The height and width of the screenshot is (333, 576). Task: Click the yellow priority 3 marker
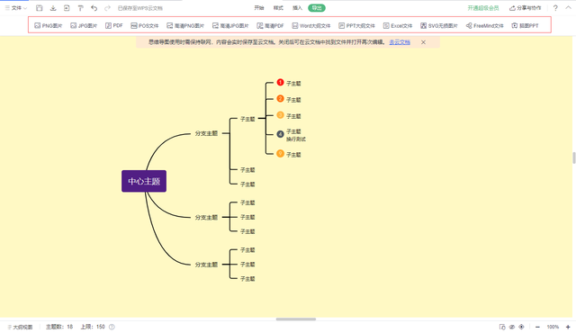click(x=280, y=115)
